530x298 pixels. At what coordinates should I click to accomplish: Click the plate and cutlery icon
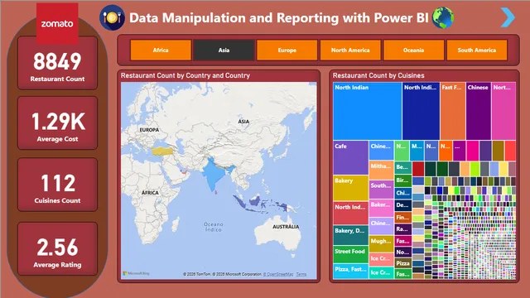tap(112, 17)
